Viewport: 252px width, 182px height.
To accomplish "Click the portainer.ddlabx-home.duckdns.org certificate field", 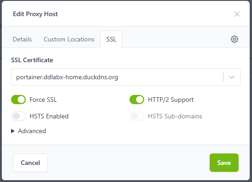I will coord(126,77).
